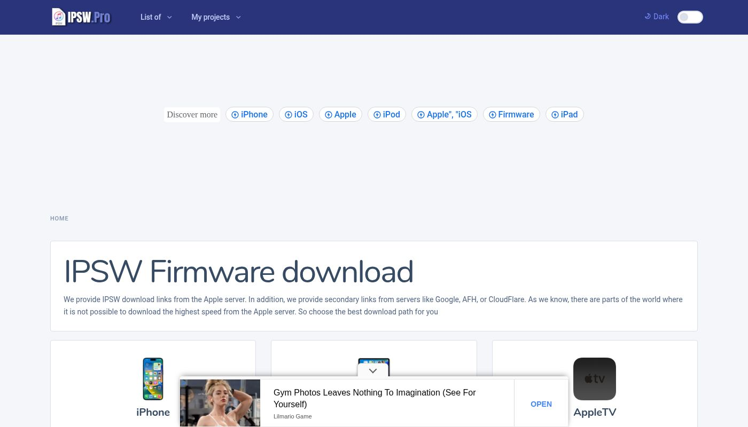This screenshot has height=427, width=748.
Task: Open the My projects dropdown
Action: click(216, 17)
